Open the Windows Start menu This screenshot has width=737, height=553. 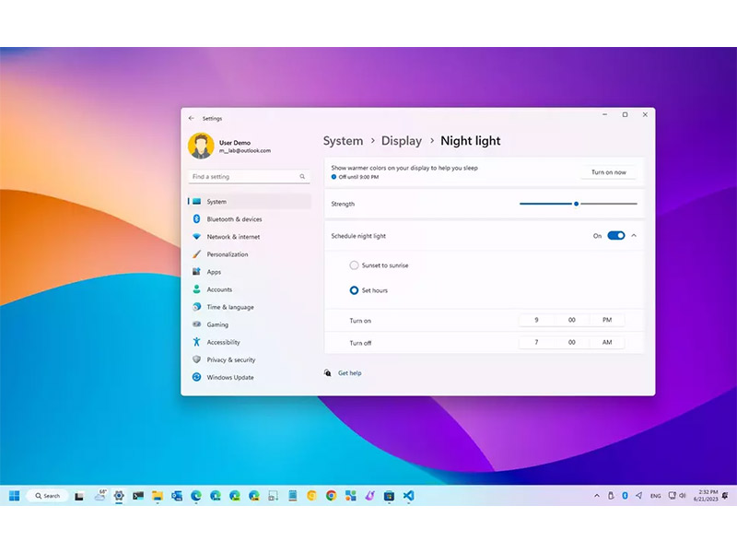click(15, 496)
